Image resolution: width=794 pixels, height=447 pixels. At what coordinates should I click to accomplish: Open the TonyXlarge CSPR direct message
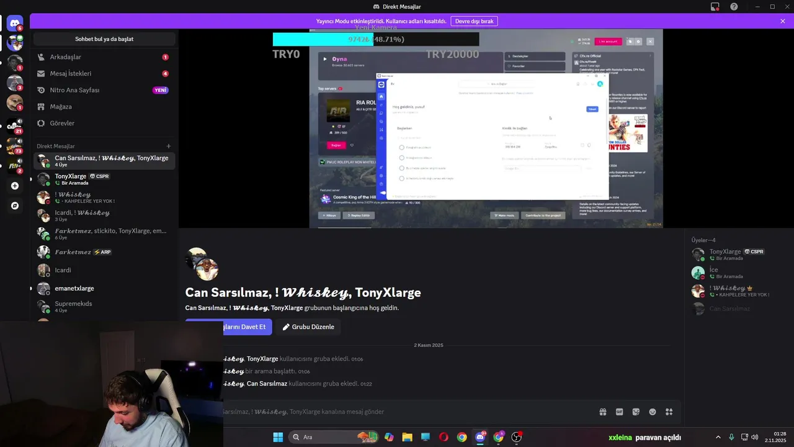104,179
